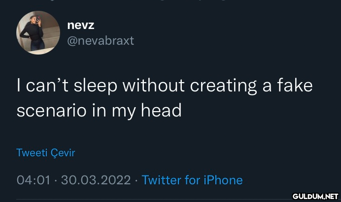
Task: Click "Twitter" in the source label
Action: pos(162,180)
